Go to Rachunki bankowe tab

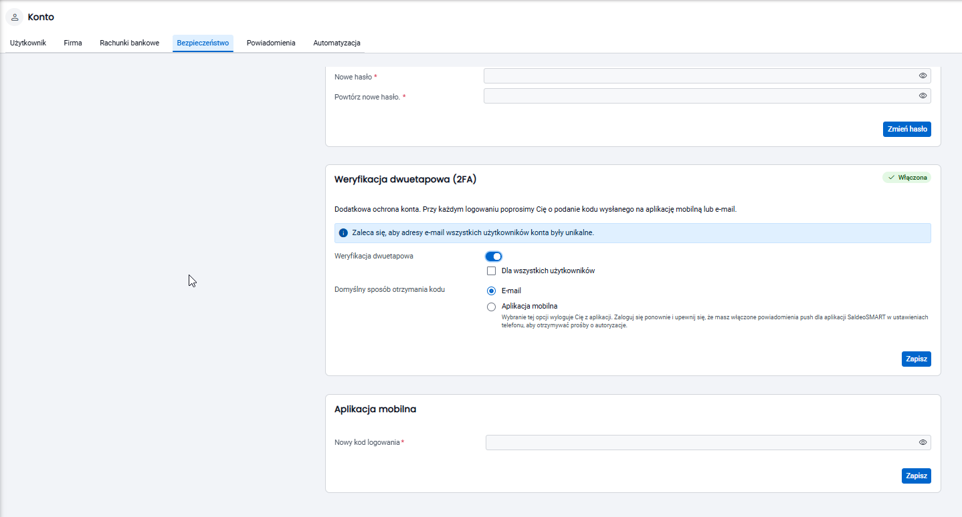130,43
